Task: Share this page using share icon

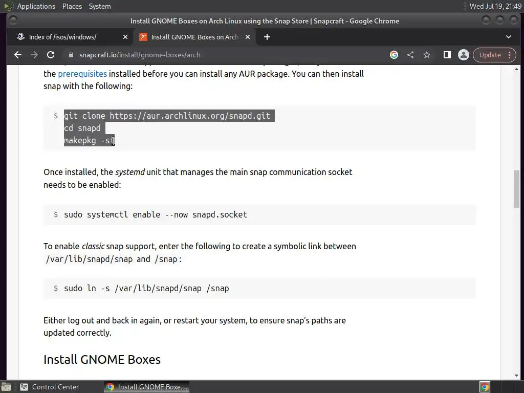Action: pos(410,55)
